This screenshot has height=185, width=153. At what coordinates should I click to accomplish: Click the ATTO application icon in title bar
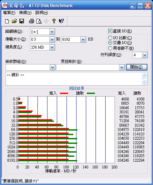tap(5, 5)
